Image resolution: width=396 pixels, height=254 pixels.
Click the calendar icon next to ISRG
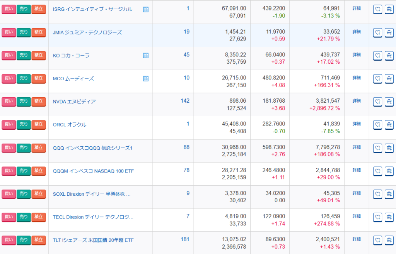coord(146,10)
